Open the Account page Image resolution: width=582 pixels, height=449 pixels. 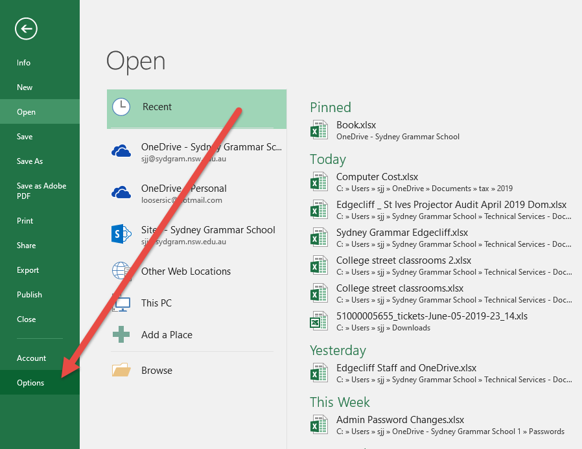pos(40,358)
